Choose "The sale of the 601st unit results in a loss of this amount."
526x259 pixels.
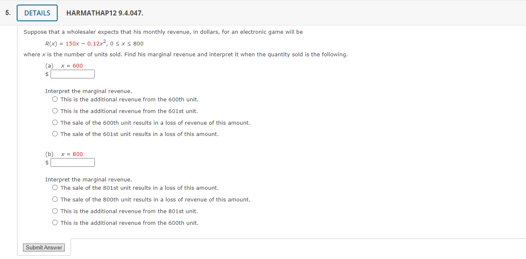click(x=55, y=134)
